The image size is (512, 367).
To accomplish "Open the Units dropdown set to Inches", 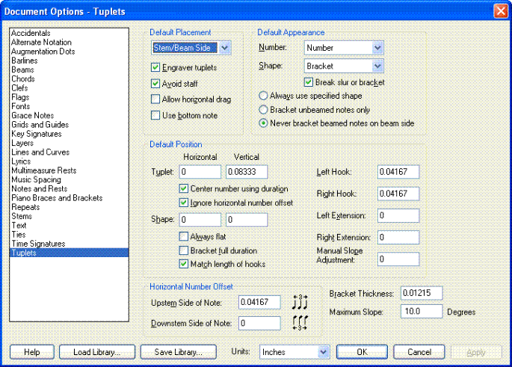I will click(323, 351).
